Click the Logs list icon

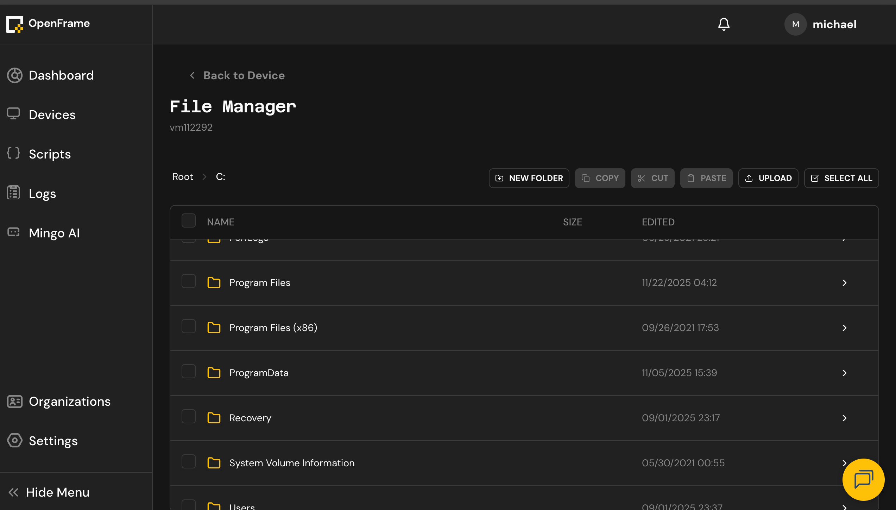[x=13, y=193]
